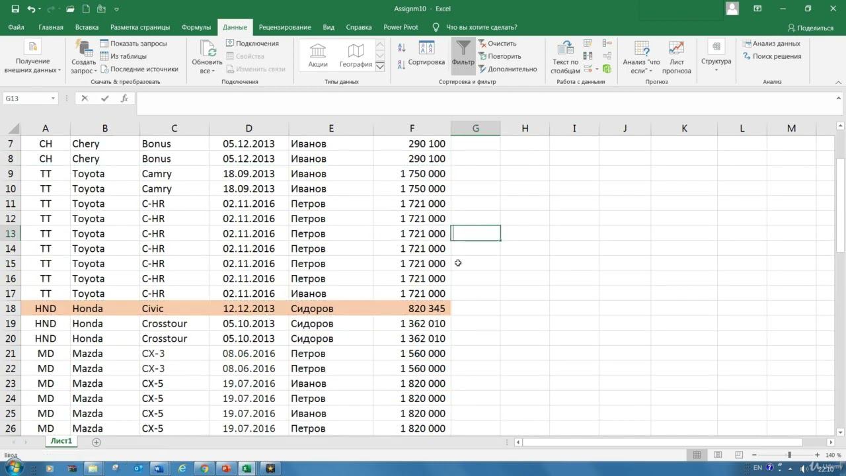
Task: Sort ascending A to Я
Action: 402,47
